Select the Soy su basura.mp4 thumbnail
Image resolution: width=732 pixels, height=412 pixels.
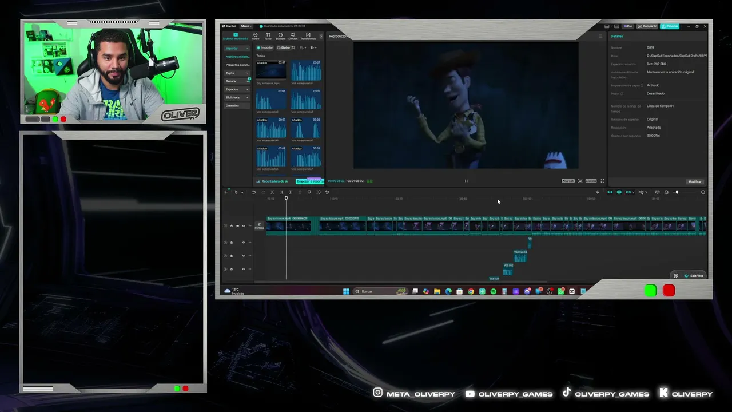tap(270, 70)
